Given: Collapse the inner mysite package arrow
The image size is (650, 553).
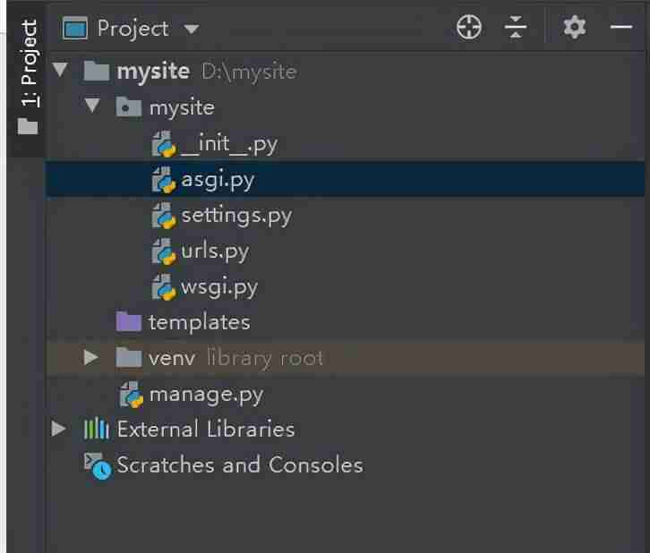Looking at the screenshot, I should coord(92,106).
